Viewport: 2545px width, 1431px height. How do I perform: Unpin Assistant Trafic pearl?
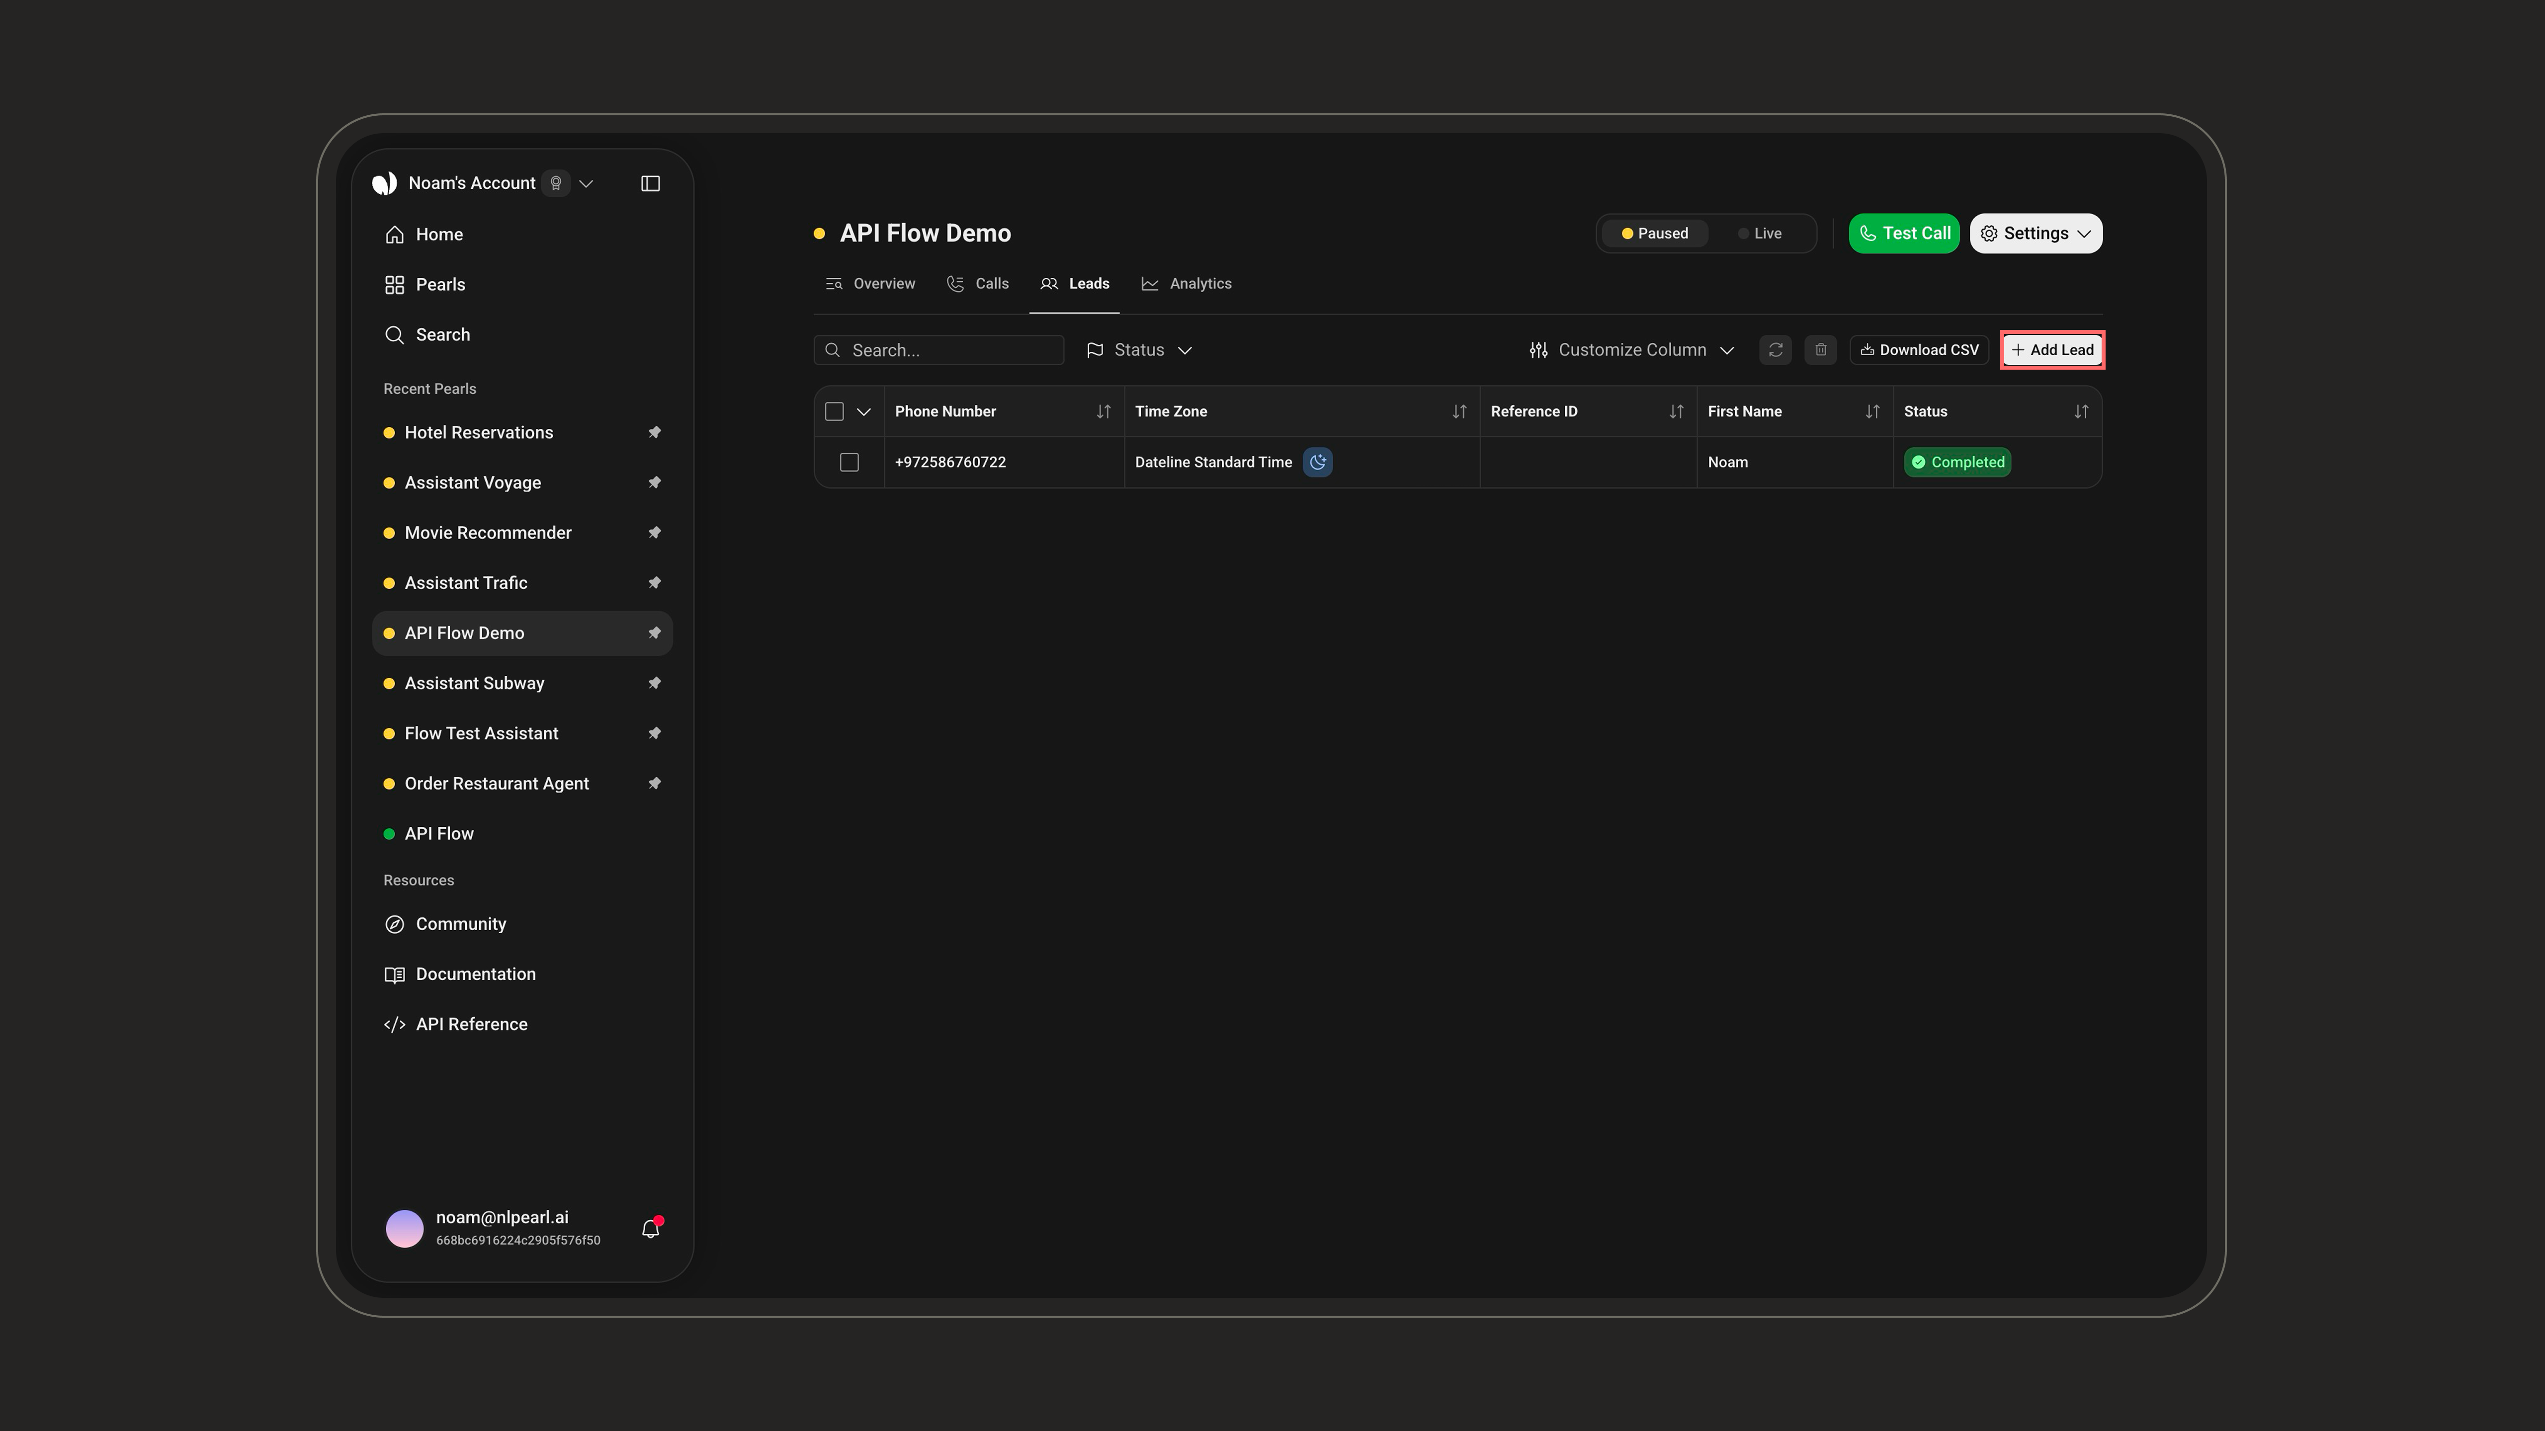[x=654, y=583]
